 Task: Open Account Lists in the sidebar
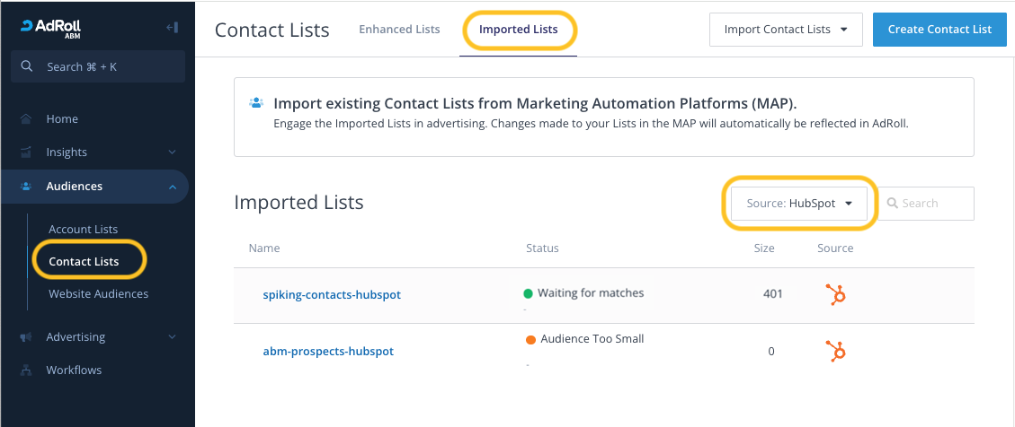pyautogui.click(x=84, y=230)
